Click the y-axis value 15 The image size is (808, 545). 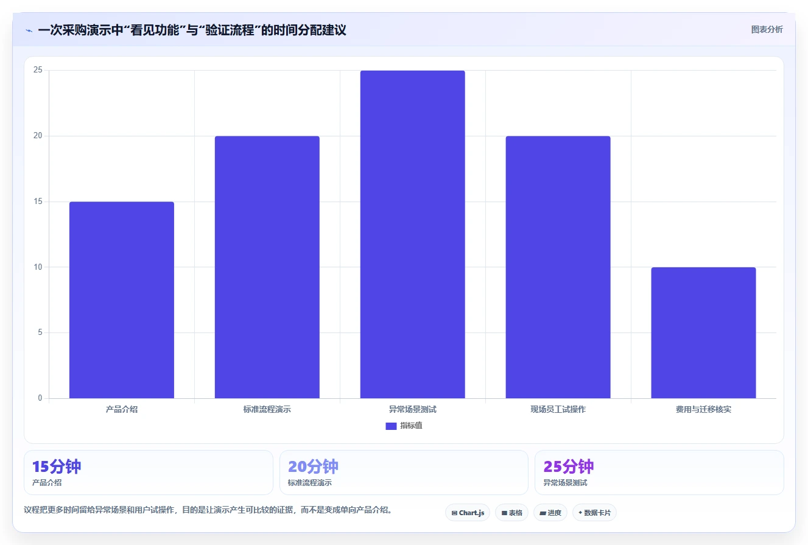tap(38, 202)
